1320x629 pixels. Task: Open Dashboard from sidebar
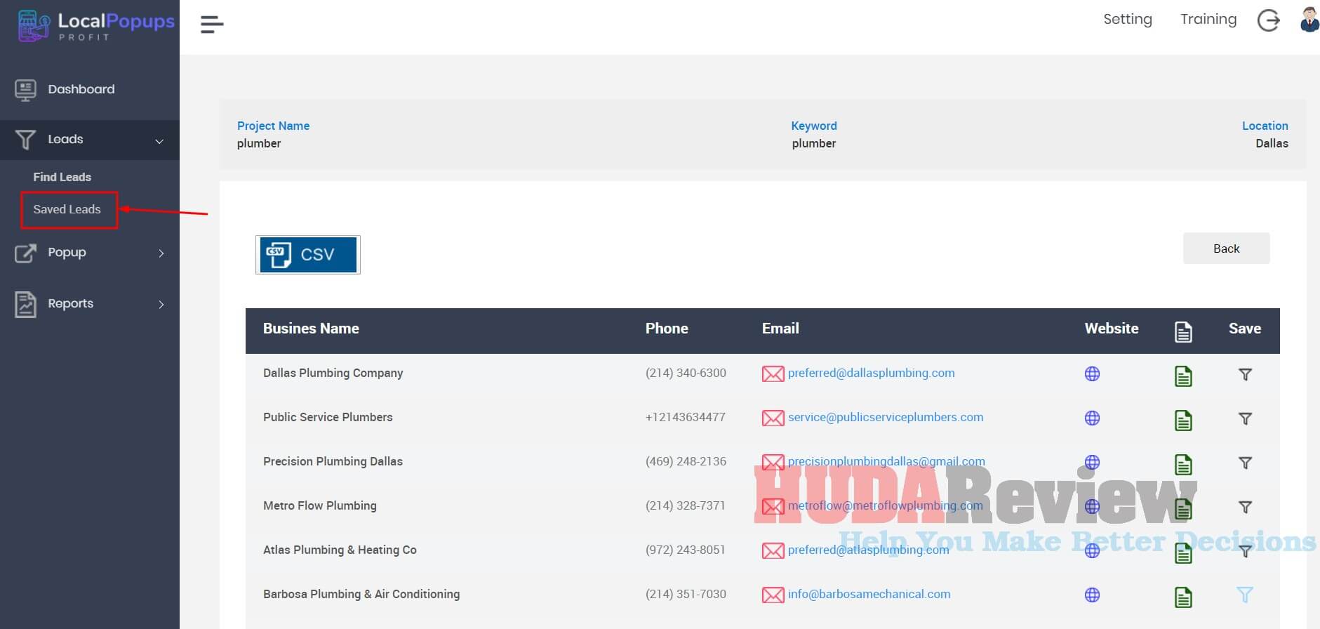81,89
